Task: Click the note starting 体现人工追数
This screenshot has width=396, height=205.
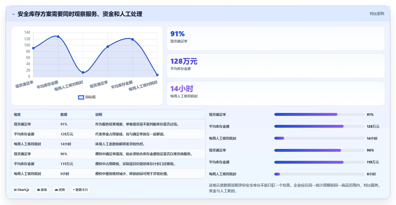Action: tap(120, 144)
